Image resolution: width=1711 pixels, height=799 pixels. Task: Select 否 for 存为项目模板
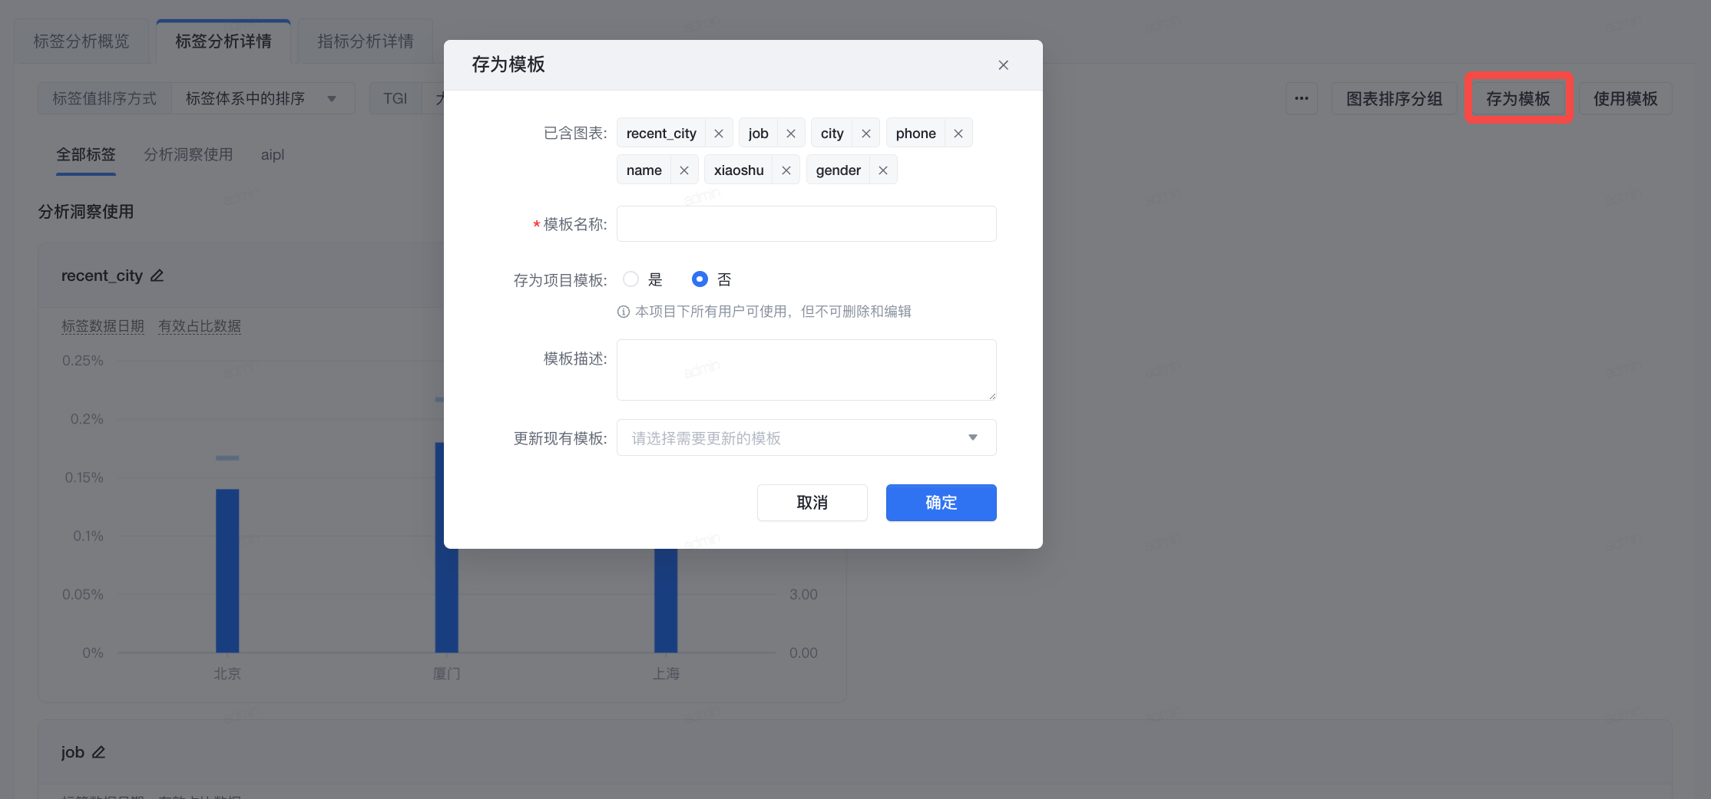pyautogui.click(x=700, y=279)
